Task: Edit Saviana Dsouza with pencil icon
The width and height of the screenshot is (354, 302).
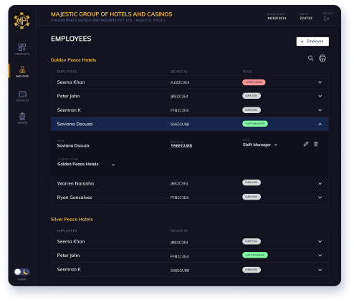Action: coord(306,144)
